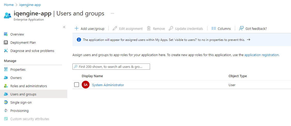Screen dimensions: 291x126
Task: Click the SA avatar for System Administrator
Action: click(85, 85)
